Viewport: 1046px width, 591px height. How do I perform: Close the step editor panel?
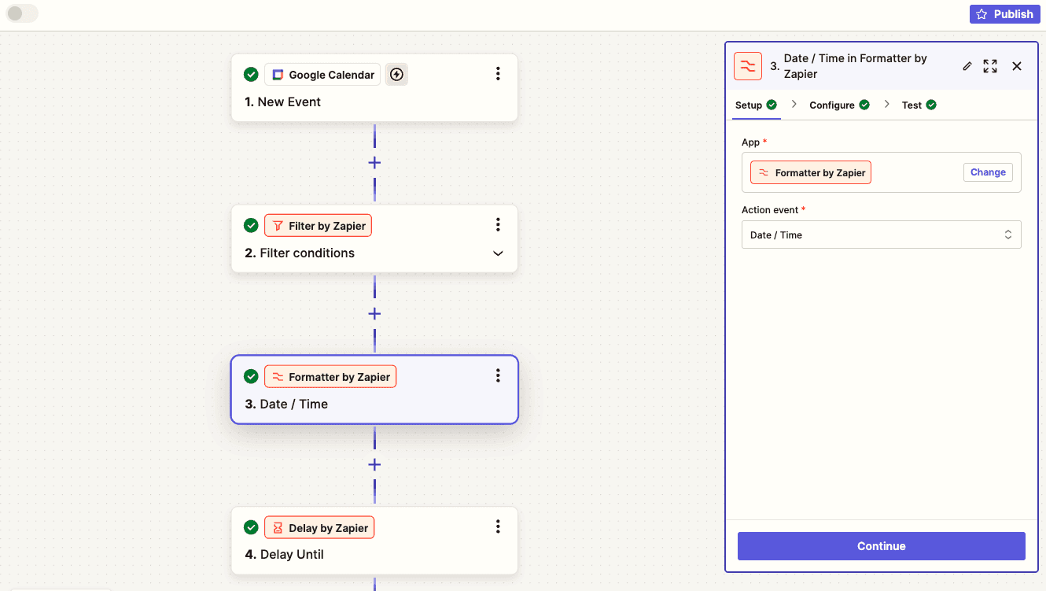1017,66
